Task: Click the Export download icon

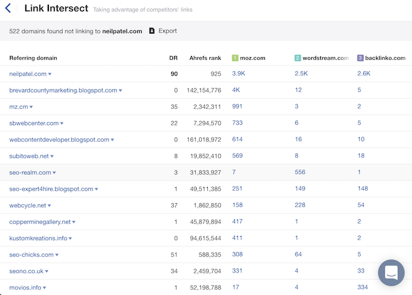Action: [152, 31]
